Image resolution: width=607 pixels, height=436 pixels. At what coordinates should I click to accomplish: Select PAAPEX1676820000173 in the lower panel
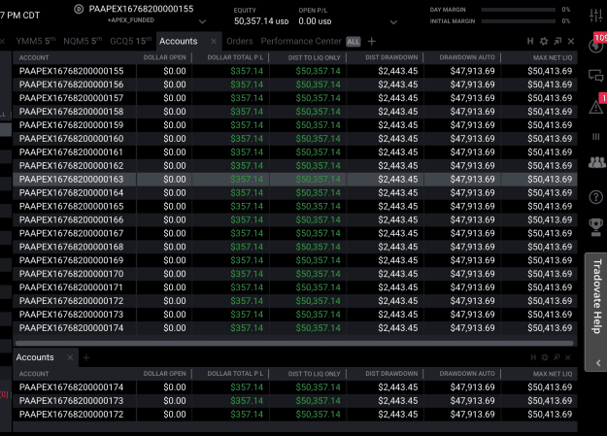click(295, 401)
